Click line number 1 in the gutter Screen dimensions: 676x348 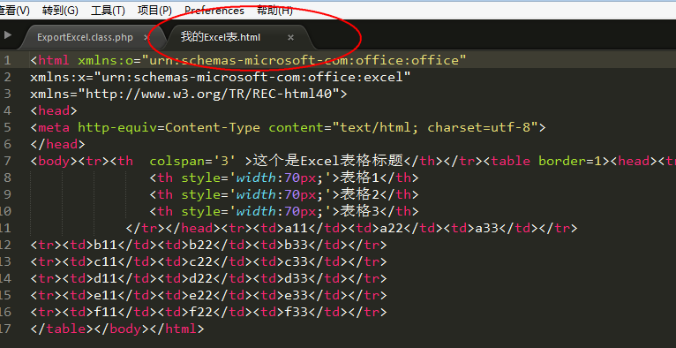pos(7,60)
